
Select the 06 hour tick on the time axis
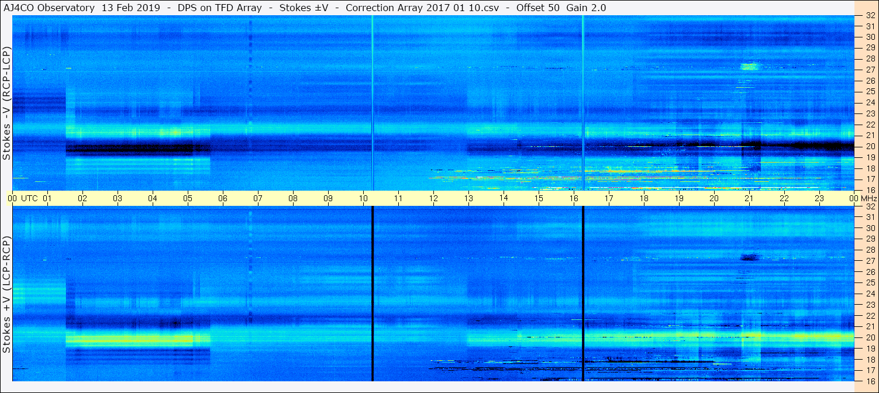[x=223, y=198]
